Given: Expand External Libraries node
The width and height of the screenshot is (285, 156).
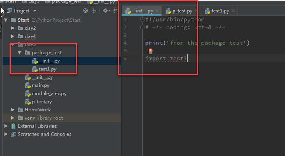Looking at the screenshot, I should [x=6, y=126].
